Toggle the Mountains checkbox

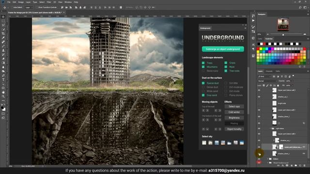pos(203,67)
